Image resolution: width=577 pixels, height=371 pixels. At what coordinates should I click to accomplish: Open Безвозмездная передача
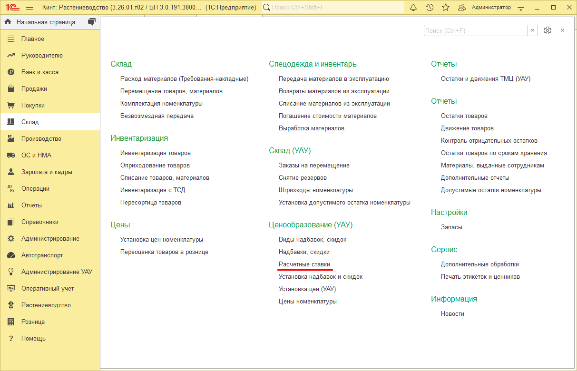point(157,116)
